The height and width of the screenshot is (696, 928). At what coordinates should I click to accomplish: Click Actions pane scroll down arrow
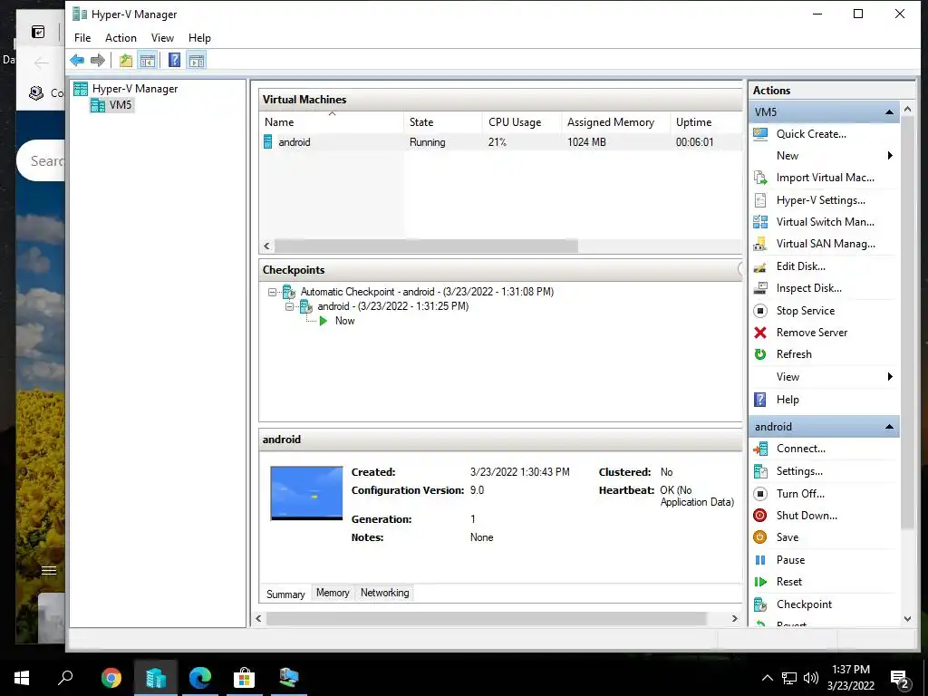(x=907, y=619)
